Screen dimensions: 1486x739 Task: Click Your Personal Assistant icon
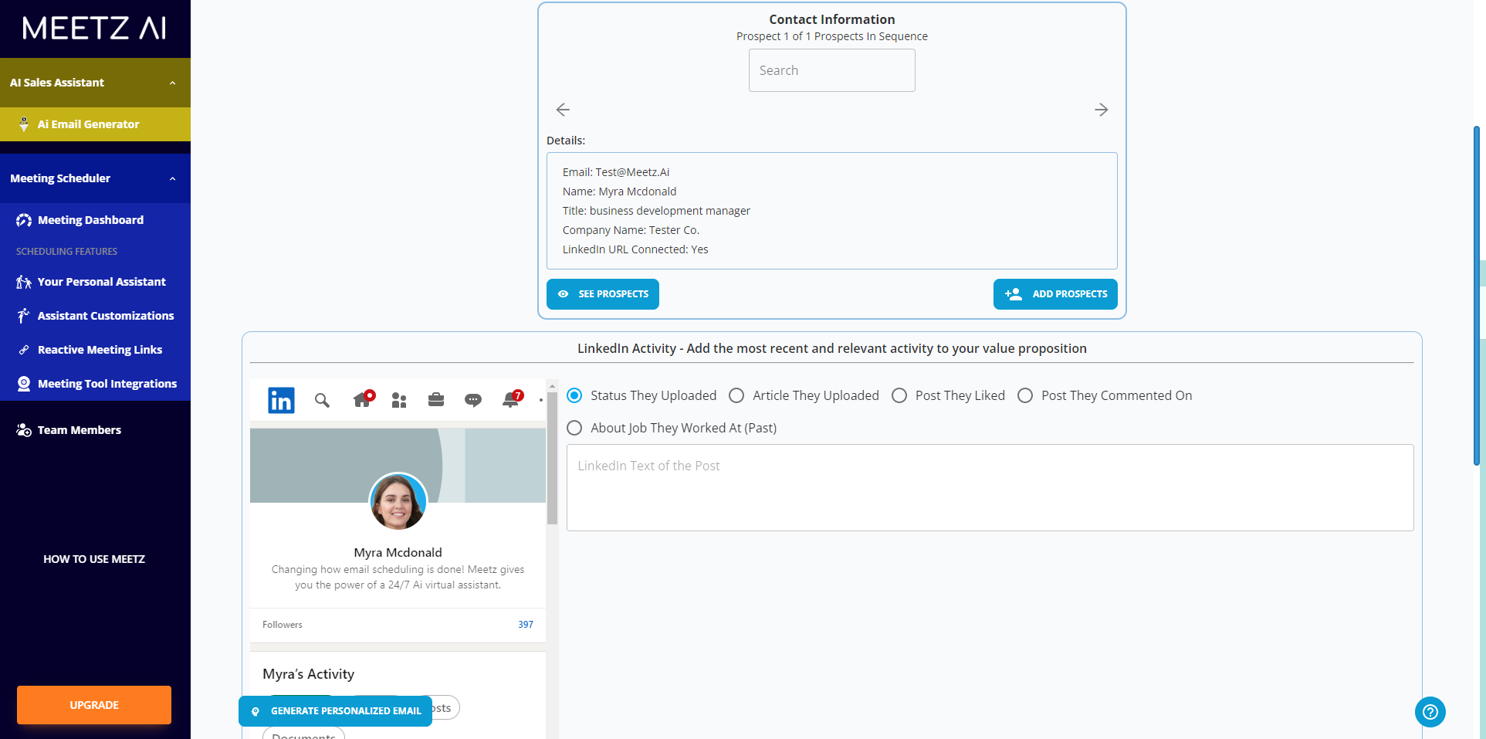(x=24, y=282)
